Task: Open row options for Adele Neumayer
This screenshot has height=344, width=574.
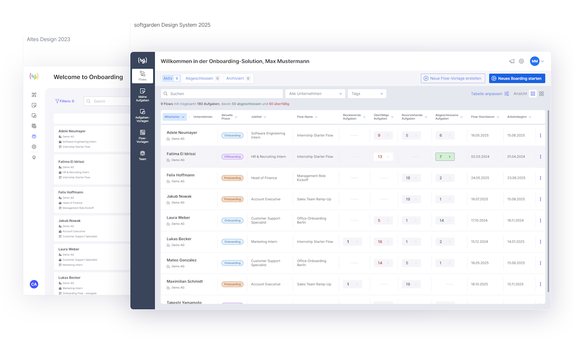Action: click(540, 135)
